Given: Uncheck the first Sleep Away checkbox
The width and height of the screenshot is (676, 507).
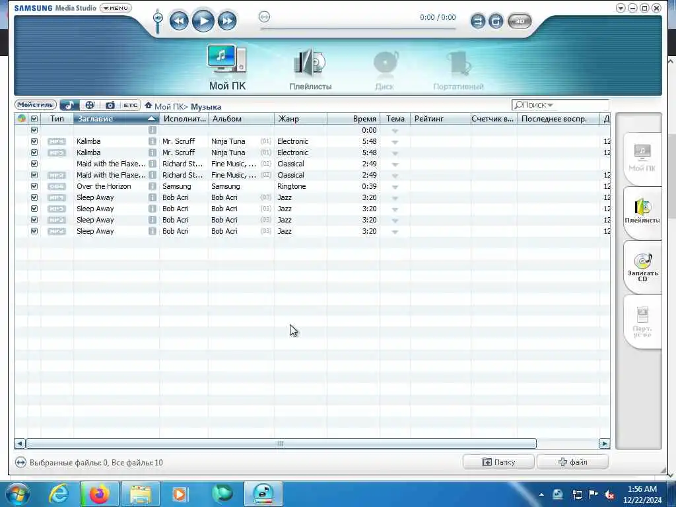Looking at the screenshot, I should (x=34, y=197).
